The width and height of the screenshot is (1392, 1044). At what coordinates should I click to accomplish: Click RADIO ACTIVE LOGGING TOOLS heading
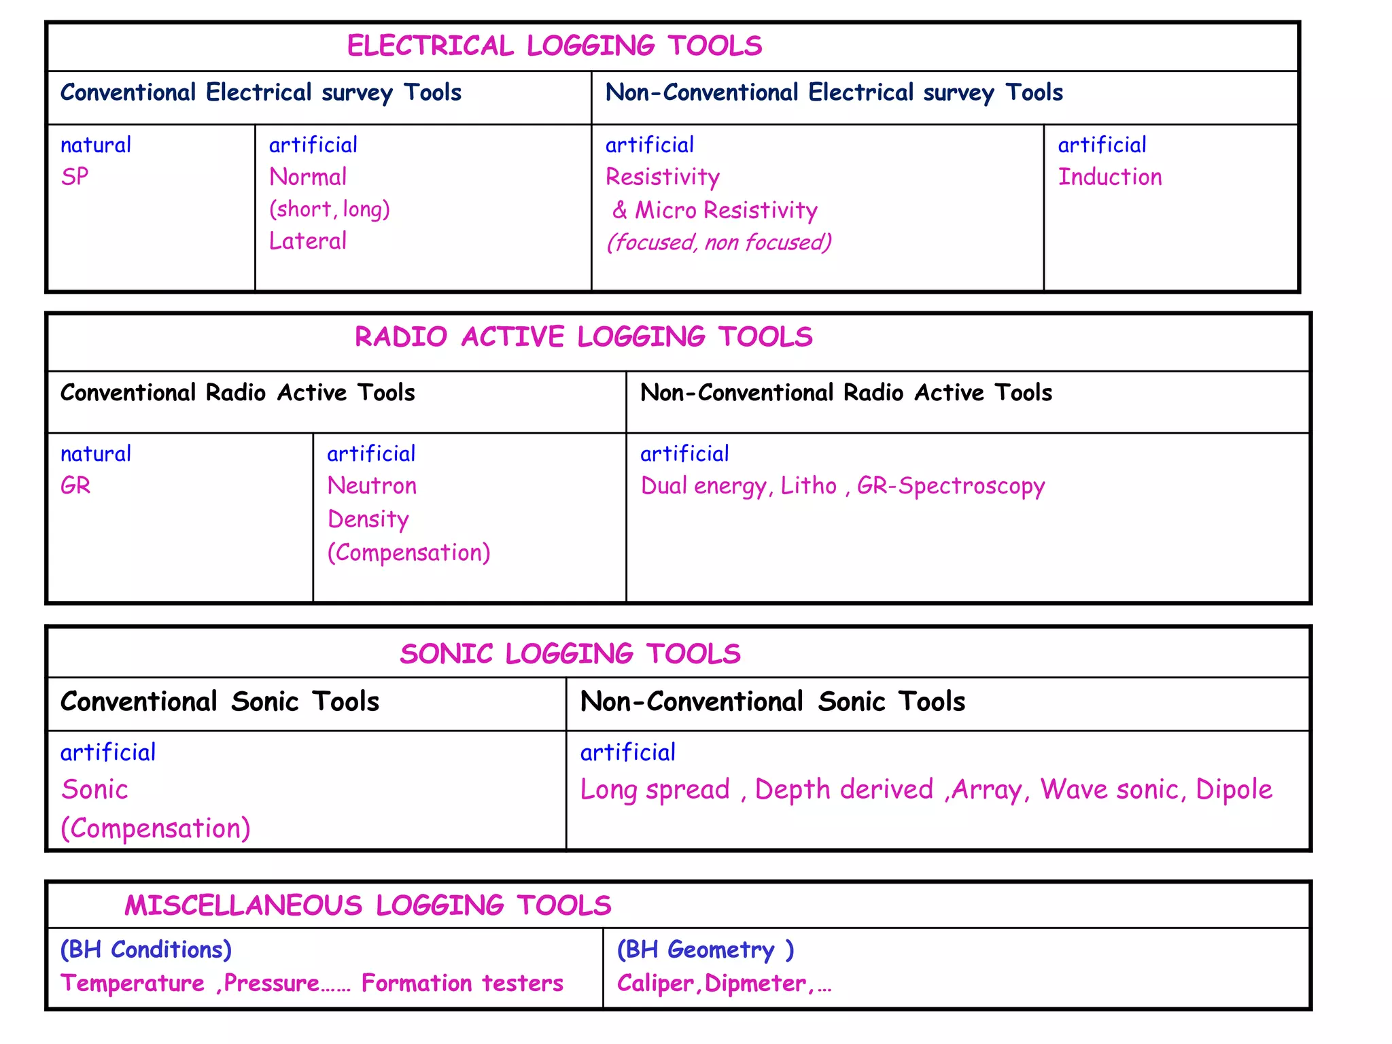583,337
